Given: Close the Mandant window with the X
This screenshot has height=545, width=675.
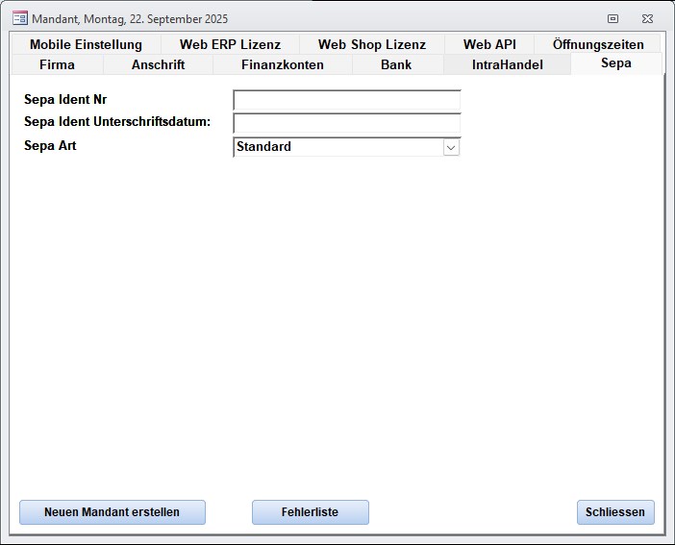Looking at the screenshot, I should [x=648, y=18].
